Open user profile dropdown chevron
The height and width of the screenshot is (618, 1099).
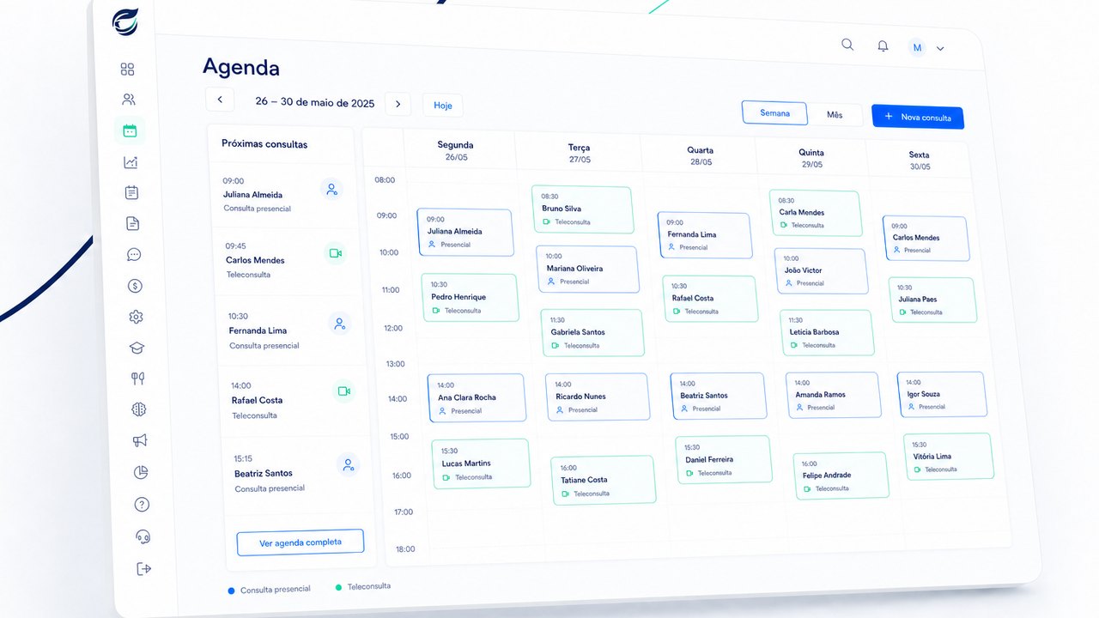(940, 49)
